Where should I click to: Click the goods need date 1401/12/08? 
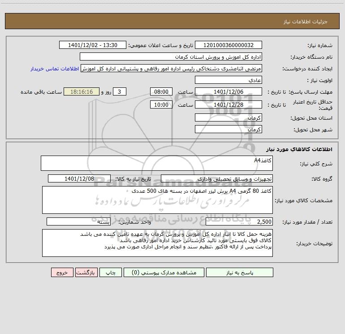(79, 178)
